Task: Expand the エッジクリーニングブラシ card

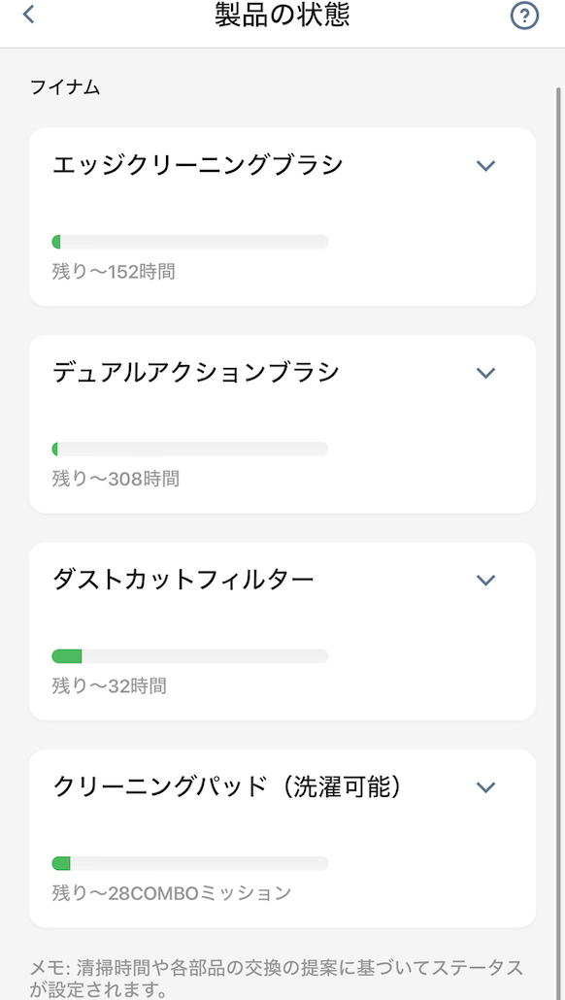Action: pyautogui.click(x=485, y=166)
